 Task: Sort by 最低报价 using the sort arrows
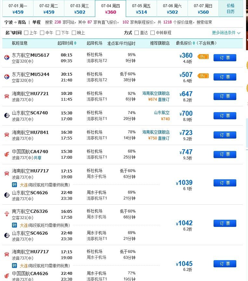[194, 43]
